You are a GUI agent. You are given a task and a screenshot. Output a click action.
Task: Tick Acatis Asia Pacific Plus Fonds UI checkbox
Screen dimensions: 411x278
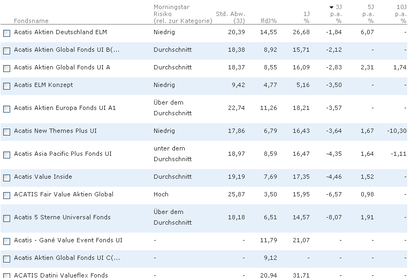point(6,155)
